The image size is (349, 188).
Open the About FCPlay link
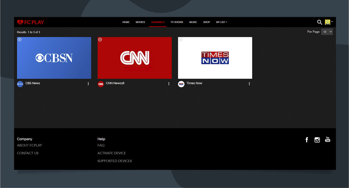29,145
